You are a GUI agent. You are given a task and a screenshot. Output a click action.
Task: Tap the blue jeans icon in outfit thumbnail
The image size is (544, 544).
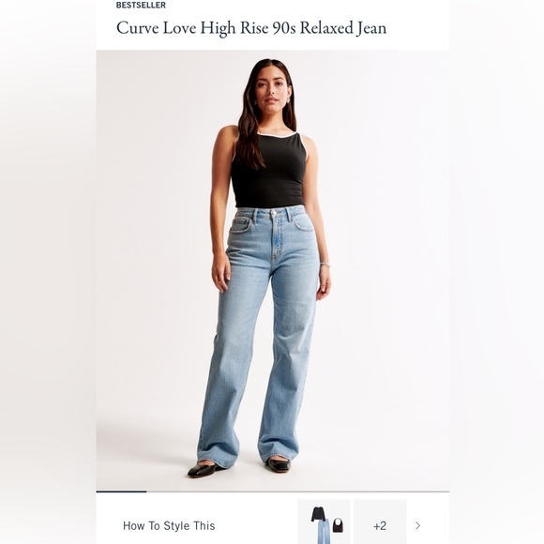click(324, 532)
